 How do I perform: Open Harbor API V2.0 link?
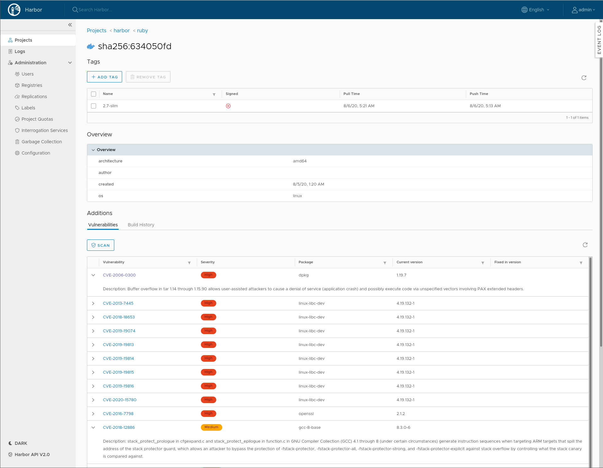pyautogui.click(x=29, y=455)
